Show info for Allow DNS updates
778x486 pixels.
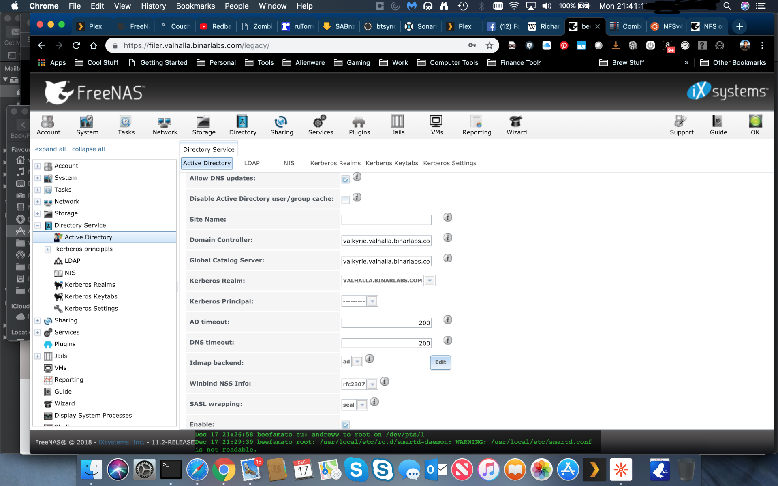pos(357,177)
